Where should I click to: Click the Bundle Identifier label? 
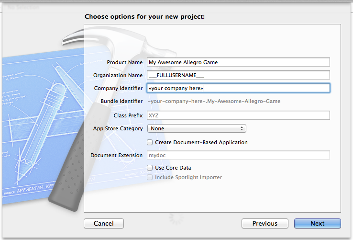point(121,101)
